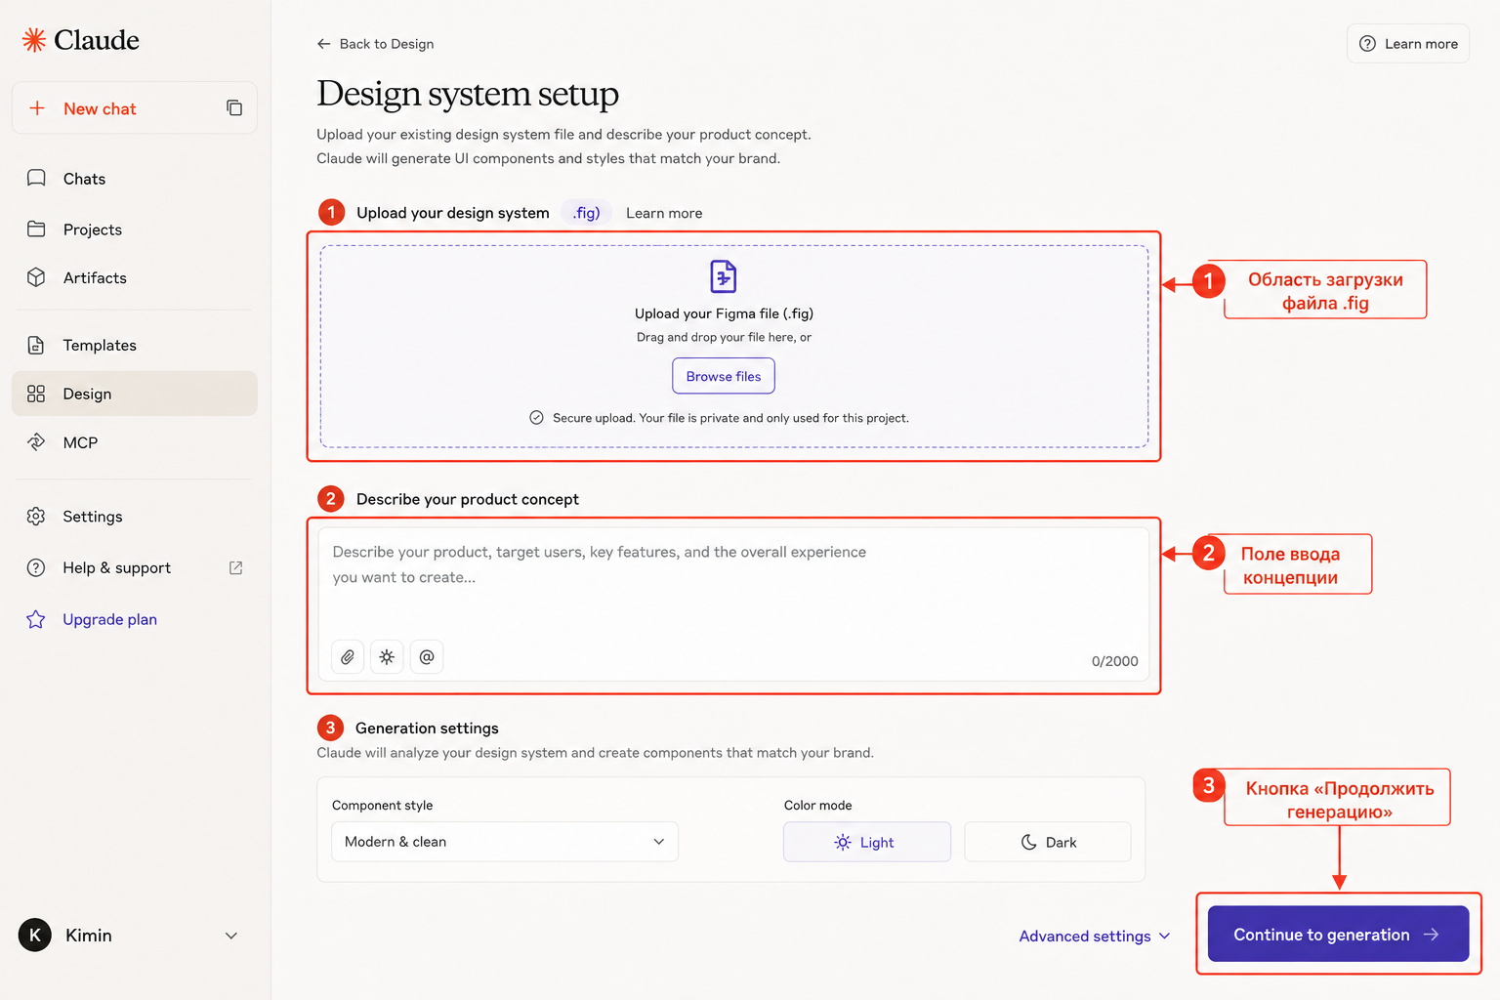Select Dark color mode
The height and width of the screenshot is (1000, 1500).
(x=1048, y=842)
